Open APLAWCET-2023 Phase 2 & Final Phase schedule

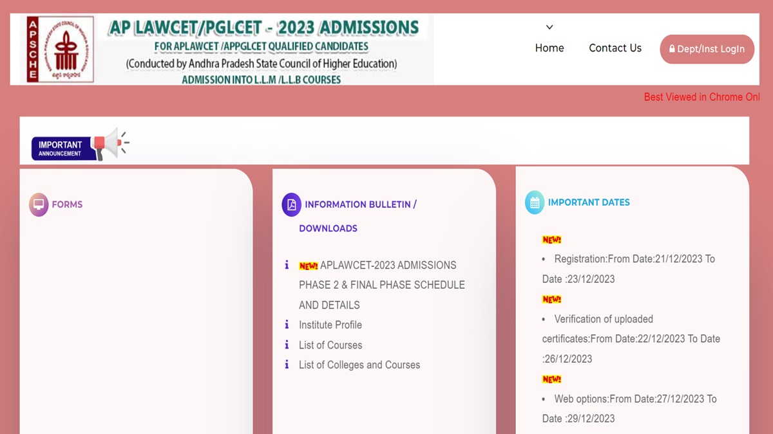[x=382, y=285]
